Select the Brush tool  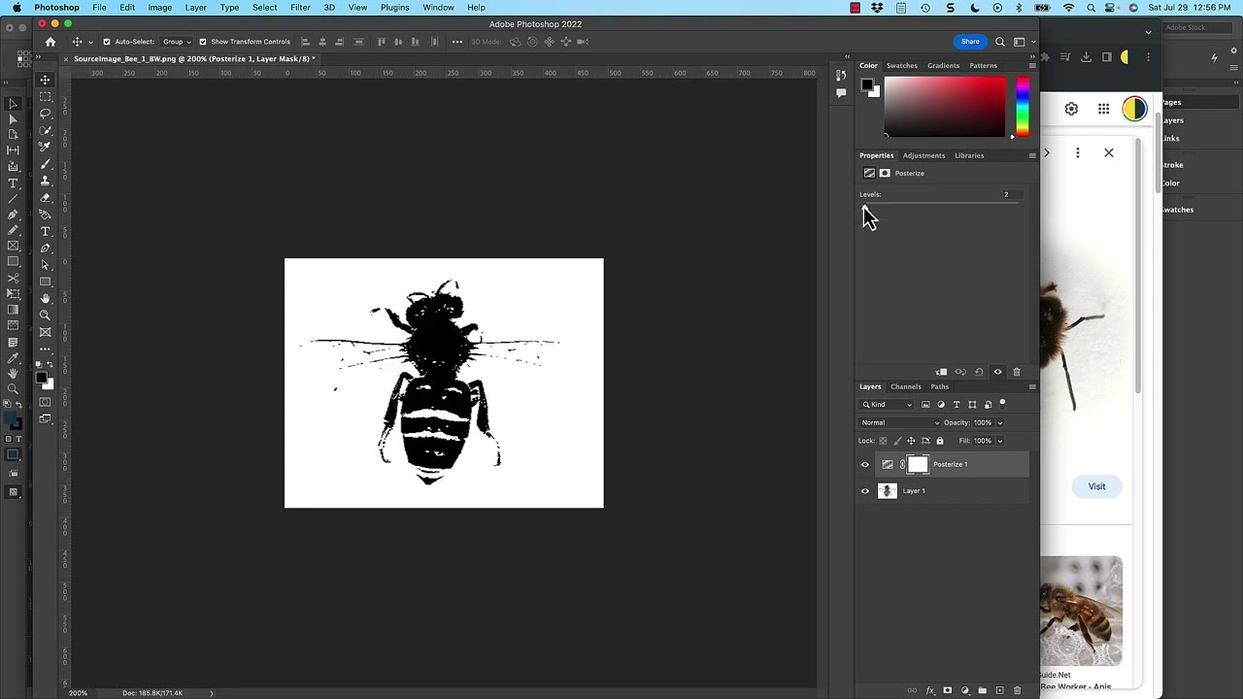45,165
